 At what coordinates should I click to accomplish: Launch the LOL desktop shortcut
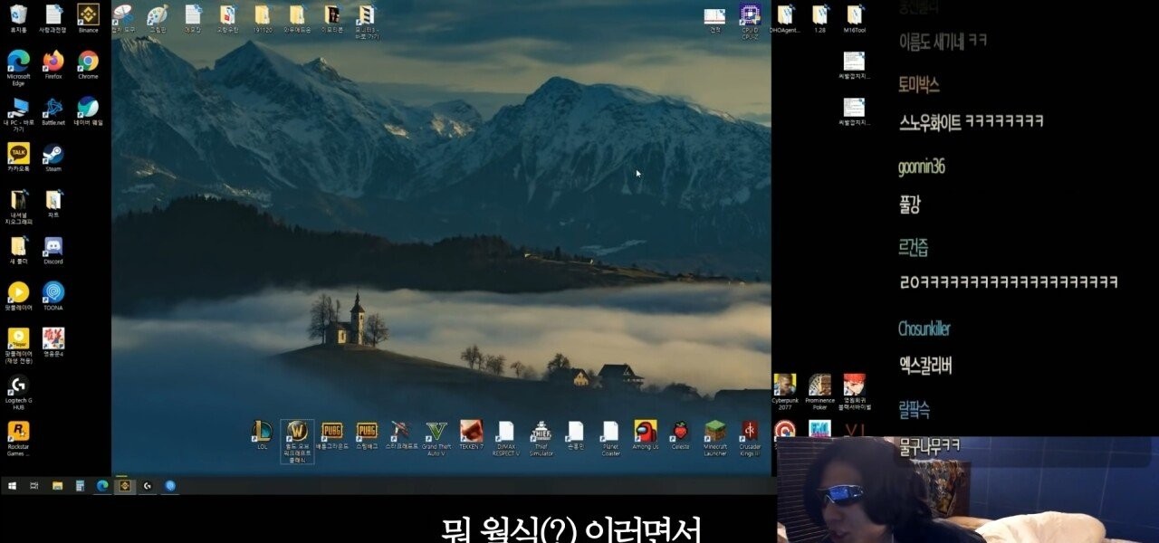pos(263,432)
